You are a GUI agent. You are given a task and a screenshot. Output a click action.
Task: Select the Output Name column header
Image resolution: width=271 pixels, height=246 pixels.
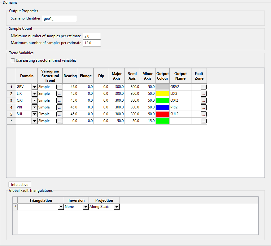coord(180,76)
